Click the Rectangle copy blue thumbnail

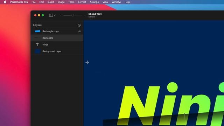37,31
